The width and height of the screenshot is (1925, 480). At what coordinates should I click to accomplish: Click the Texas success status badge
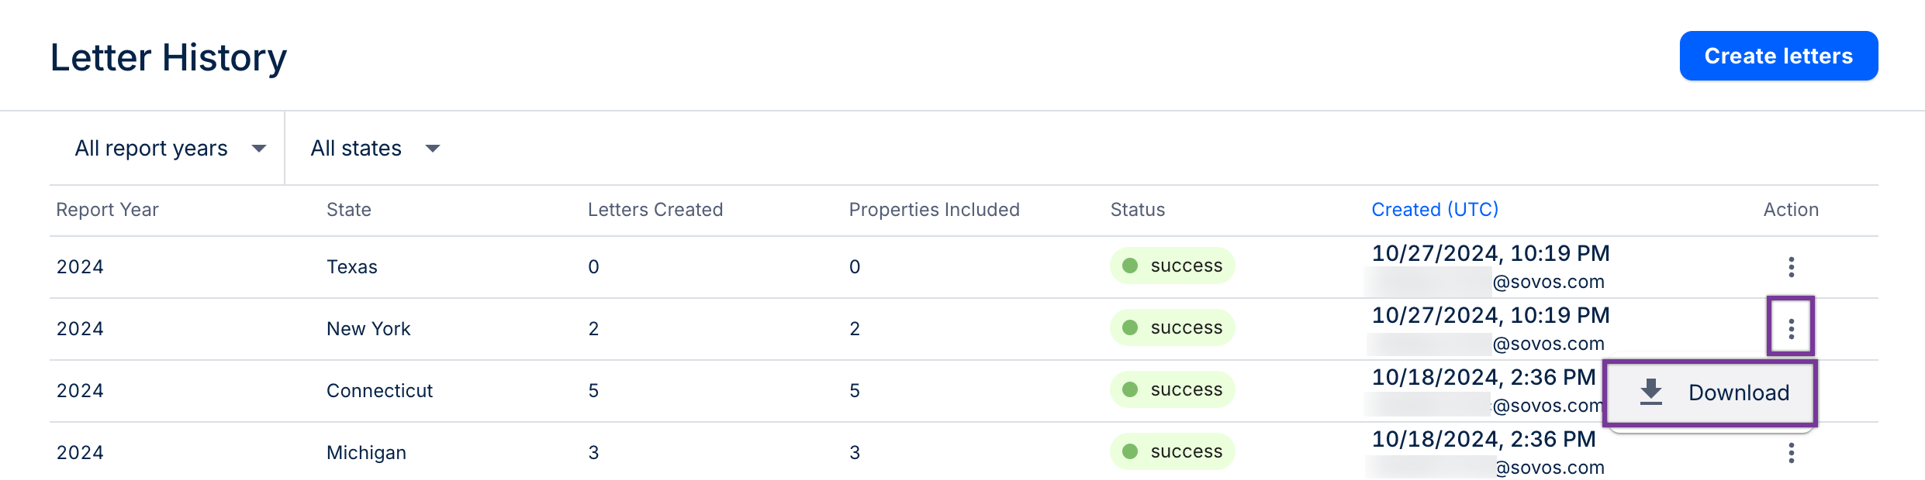(1172, 266)
